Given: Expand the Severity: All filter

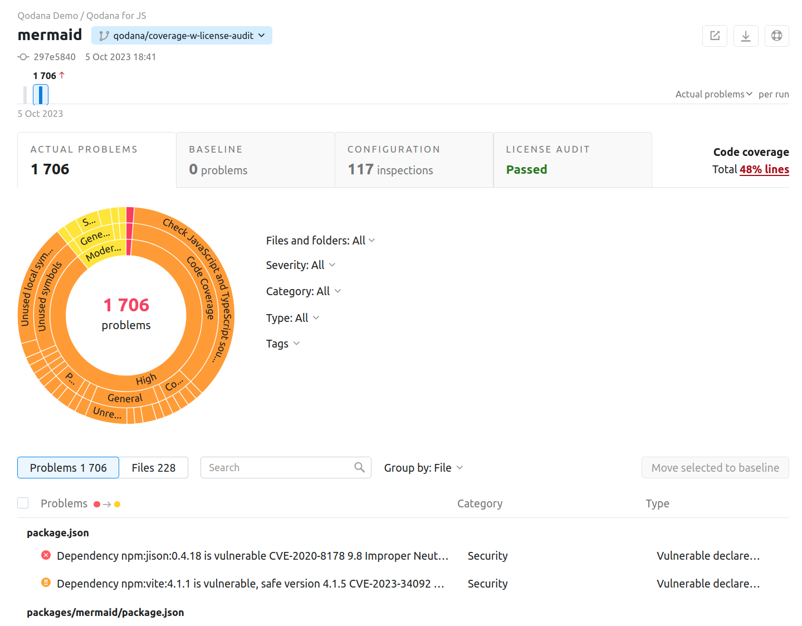Looking at the screenshot, I should (x=301, y=265).
